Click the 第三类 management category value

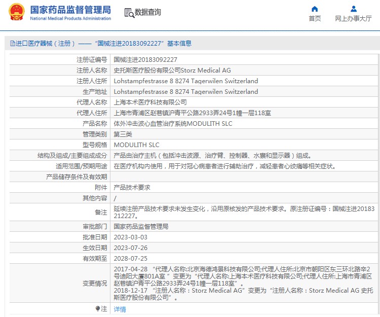click(x=123, y=134)
